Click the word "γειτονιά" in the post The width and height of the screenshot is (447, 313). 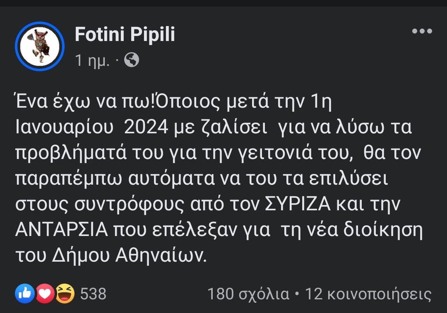[280, 153]
